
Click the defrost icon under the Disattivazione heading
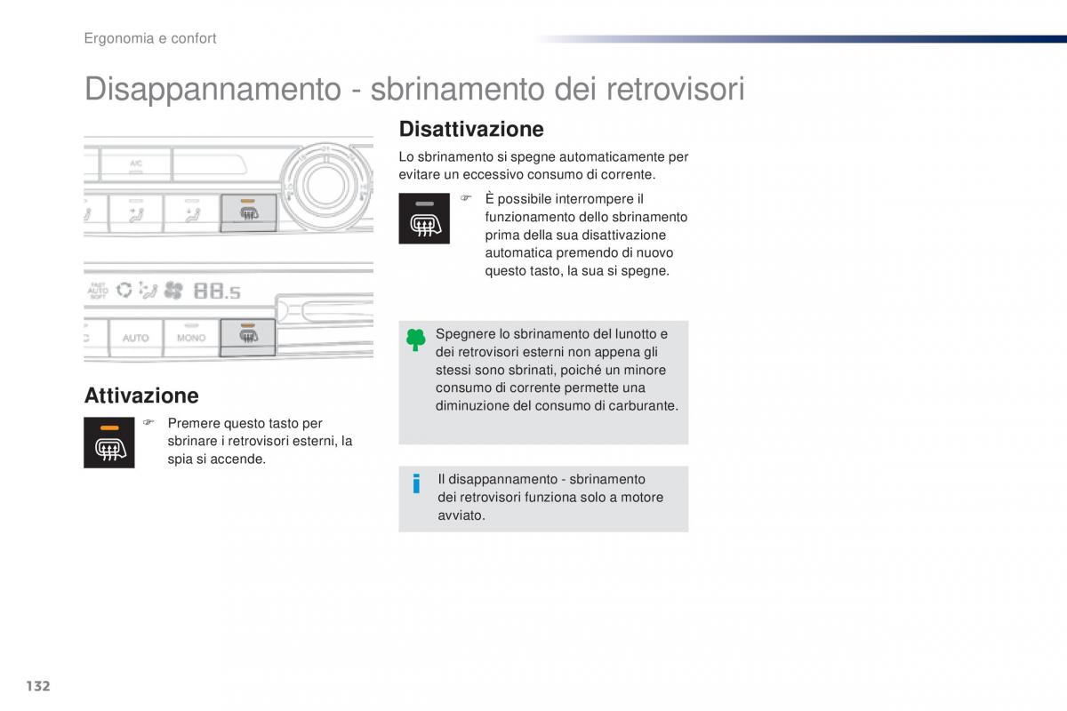pyautogui.click(x=424, y=218)
